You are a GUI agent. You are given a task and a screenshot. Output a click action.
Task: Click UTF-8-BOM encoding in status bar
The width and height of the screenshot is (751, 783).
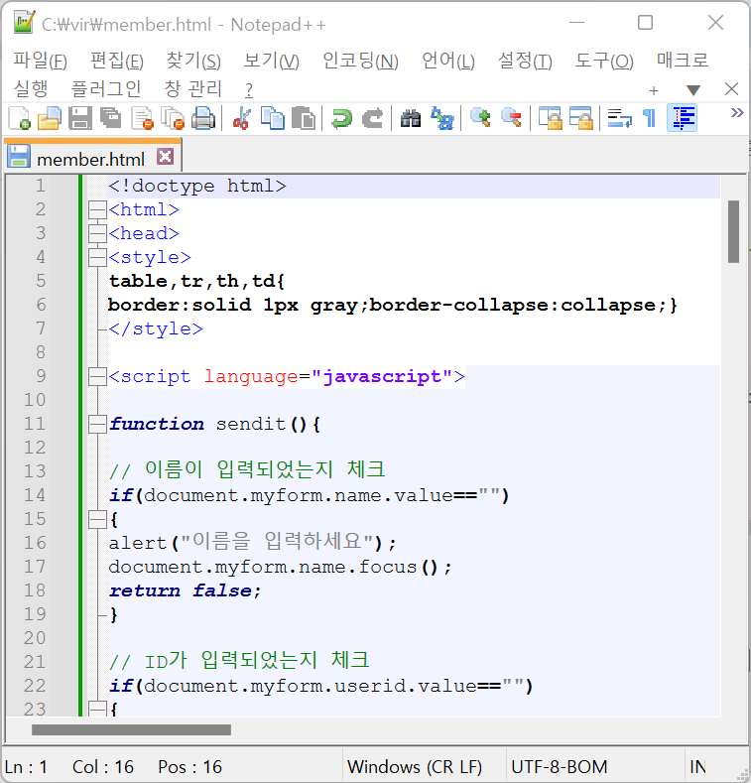[560, 766]
